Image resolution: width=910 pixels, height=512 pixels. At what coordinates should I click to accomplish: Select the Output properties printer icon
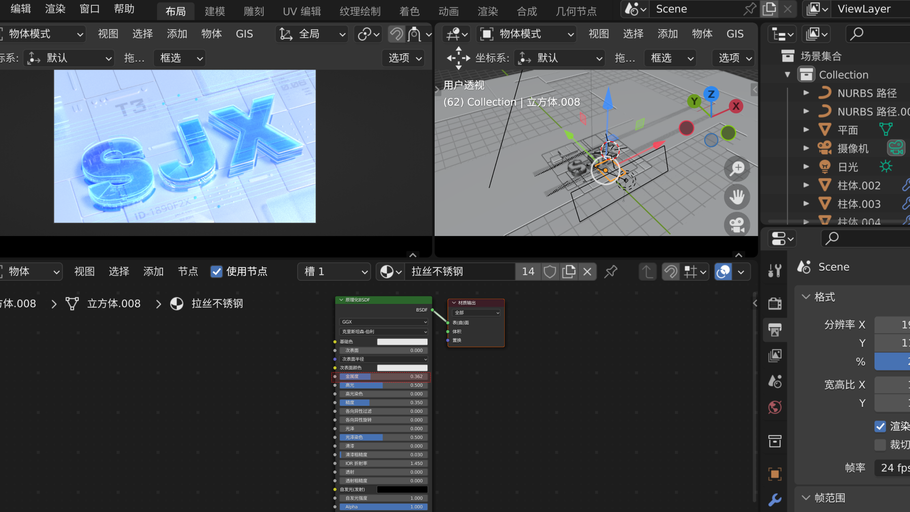point(775,330)
